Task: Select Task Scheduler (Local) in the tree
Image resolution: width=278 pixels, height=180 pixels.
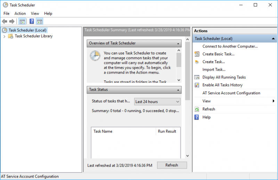Action: [x=27, y=30]
